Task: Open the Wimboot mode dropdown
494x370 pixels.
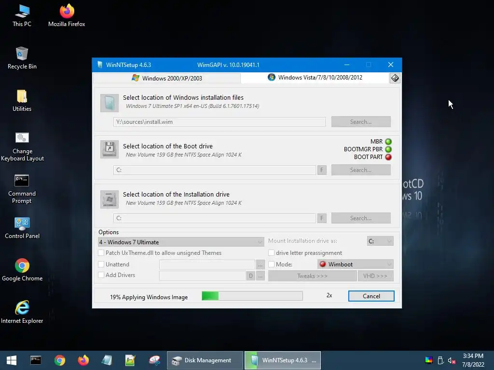Action: pyautogui.click(x=356, y=264)
